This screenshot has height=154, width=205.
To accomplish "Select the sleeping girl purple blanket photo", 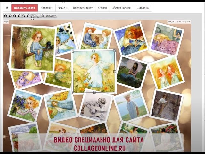I will (167, 39).
